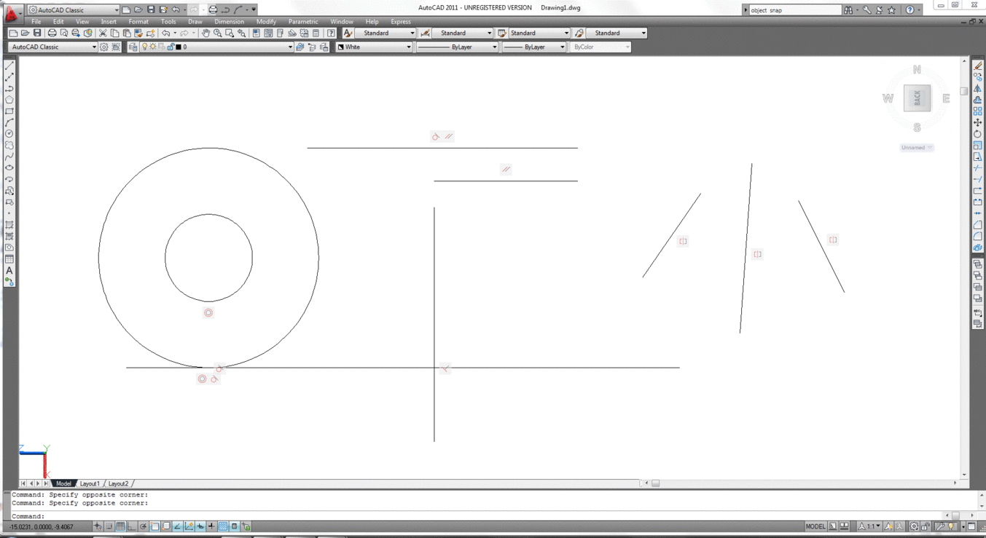Switch to the Layout2 tab
This screenshot has width=986, height=538.
[x=118, y=483]
